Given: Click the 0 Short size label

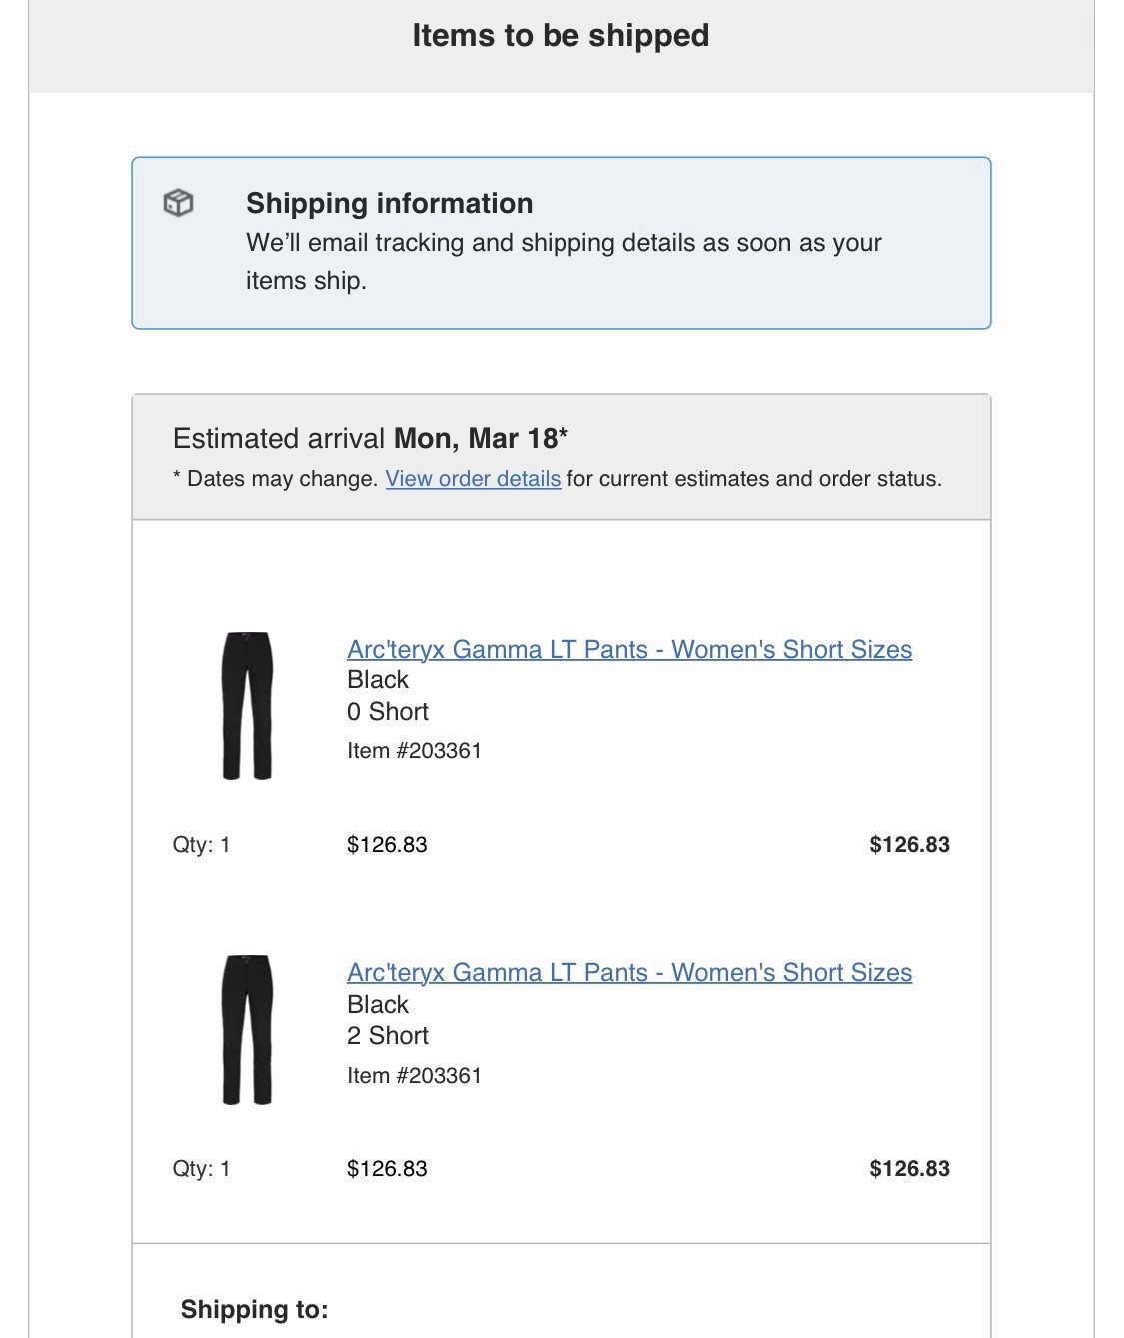Looking at the screenshot, I should point(388,711).
